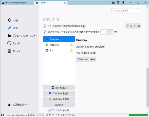149x117 pixels.
Task: Click the warning icon next to WebDAV
Action: pos(71,45)
